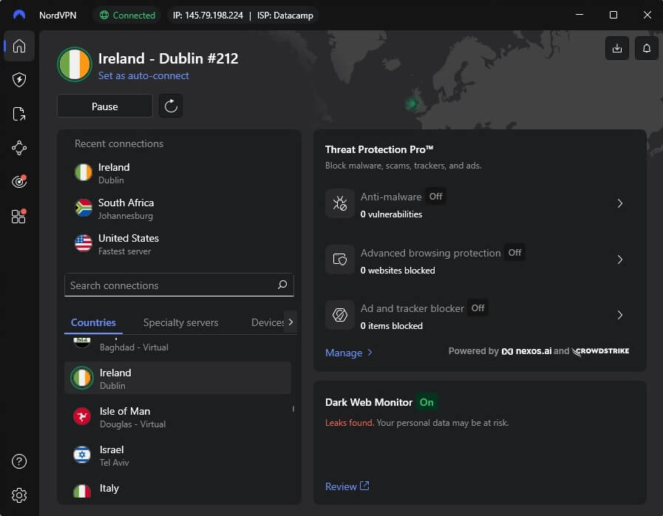Open the Threat Protection shield icon in sidebar
Image resolution: width=663 pixels, height=516 pixels.
[19, 80]
